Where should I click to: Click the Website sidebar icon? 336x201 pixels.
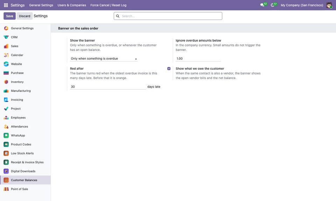tap(6, 64)
